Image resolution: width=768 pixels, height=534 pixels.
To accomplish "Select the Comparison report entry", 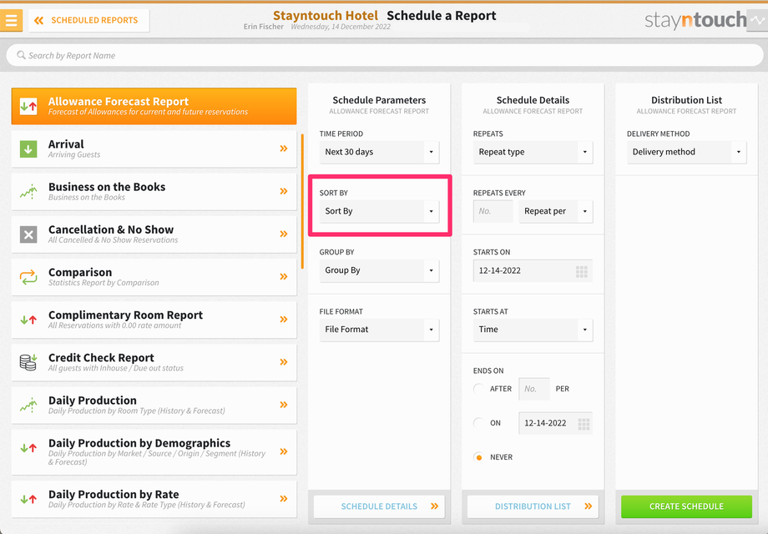I will pyautogui.click(x=154, y=277).
